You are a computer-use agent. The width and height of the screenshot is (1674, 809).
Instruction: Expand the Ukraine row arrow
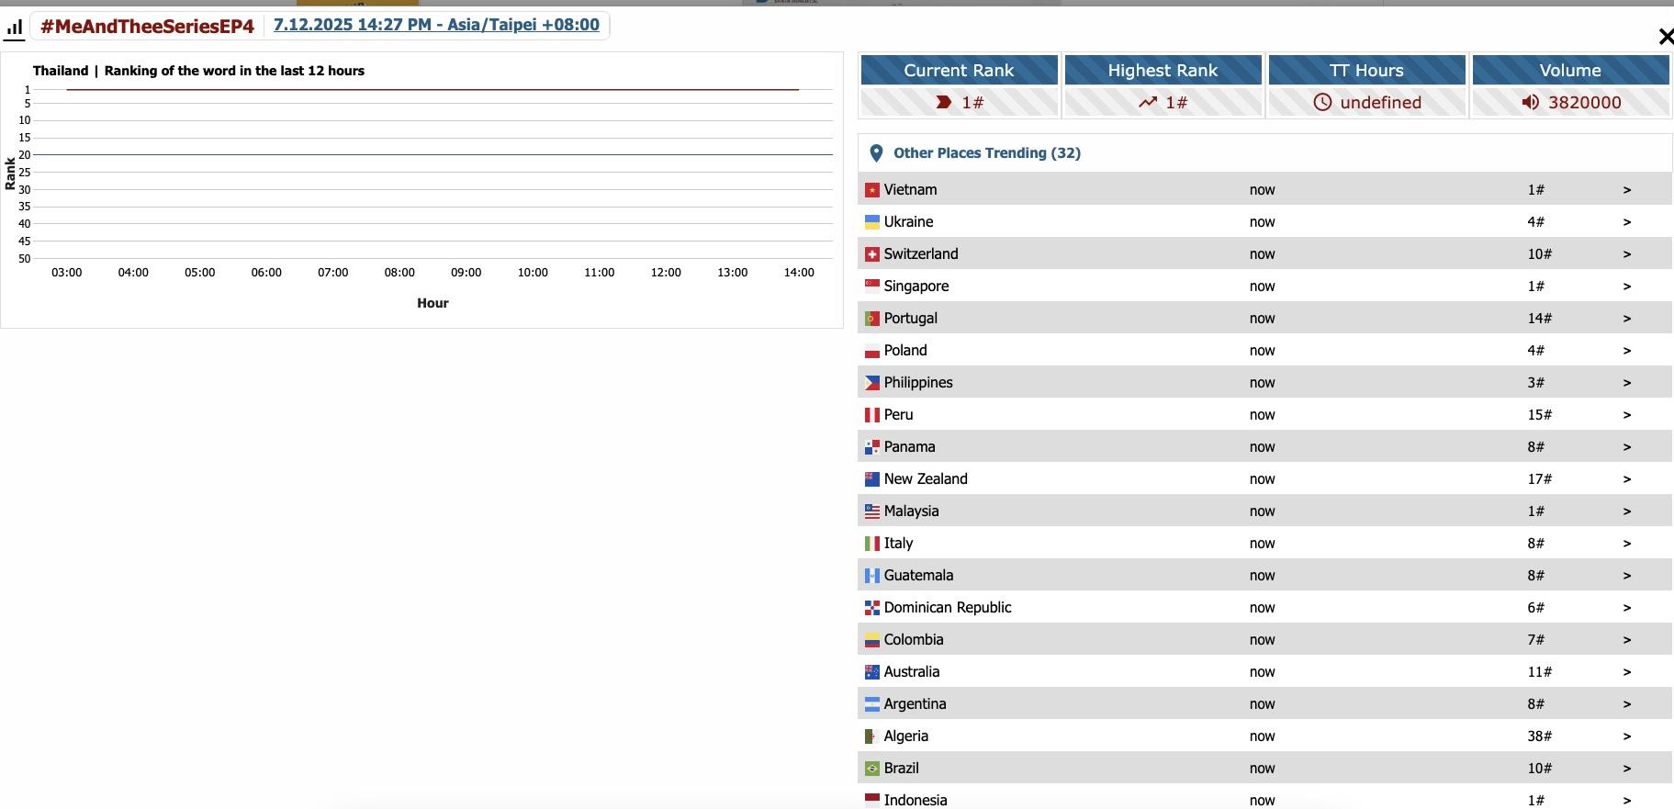coord(1626,222)
